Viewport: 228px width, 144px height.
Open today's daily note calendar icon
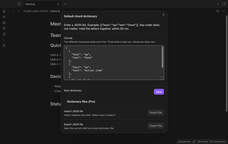pyautogui.click(x=4, y=28)
